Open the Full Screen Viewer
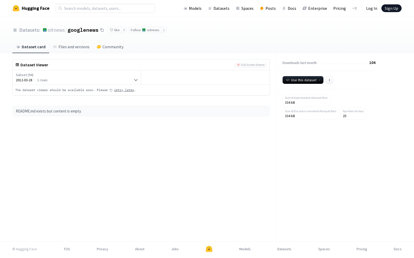The height and width of the screenshot is (258, 414). (251, 65)
